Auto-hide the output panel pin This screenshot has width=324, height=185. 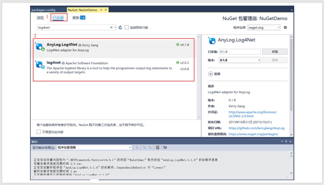(x=286, y=141)
